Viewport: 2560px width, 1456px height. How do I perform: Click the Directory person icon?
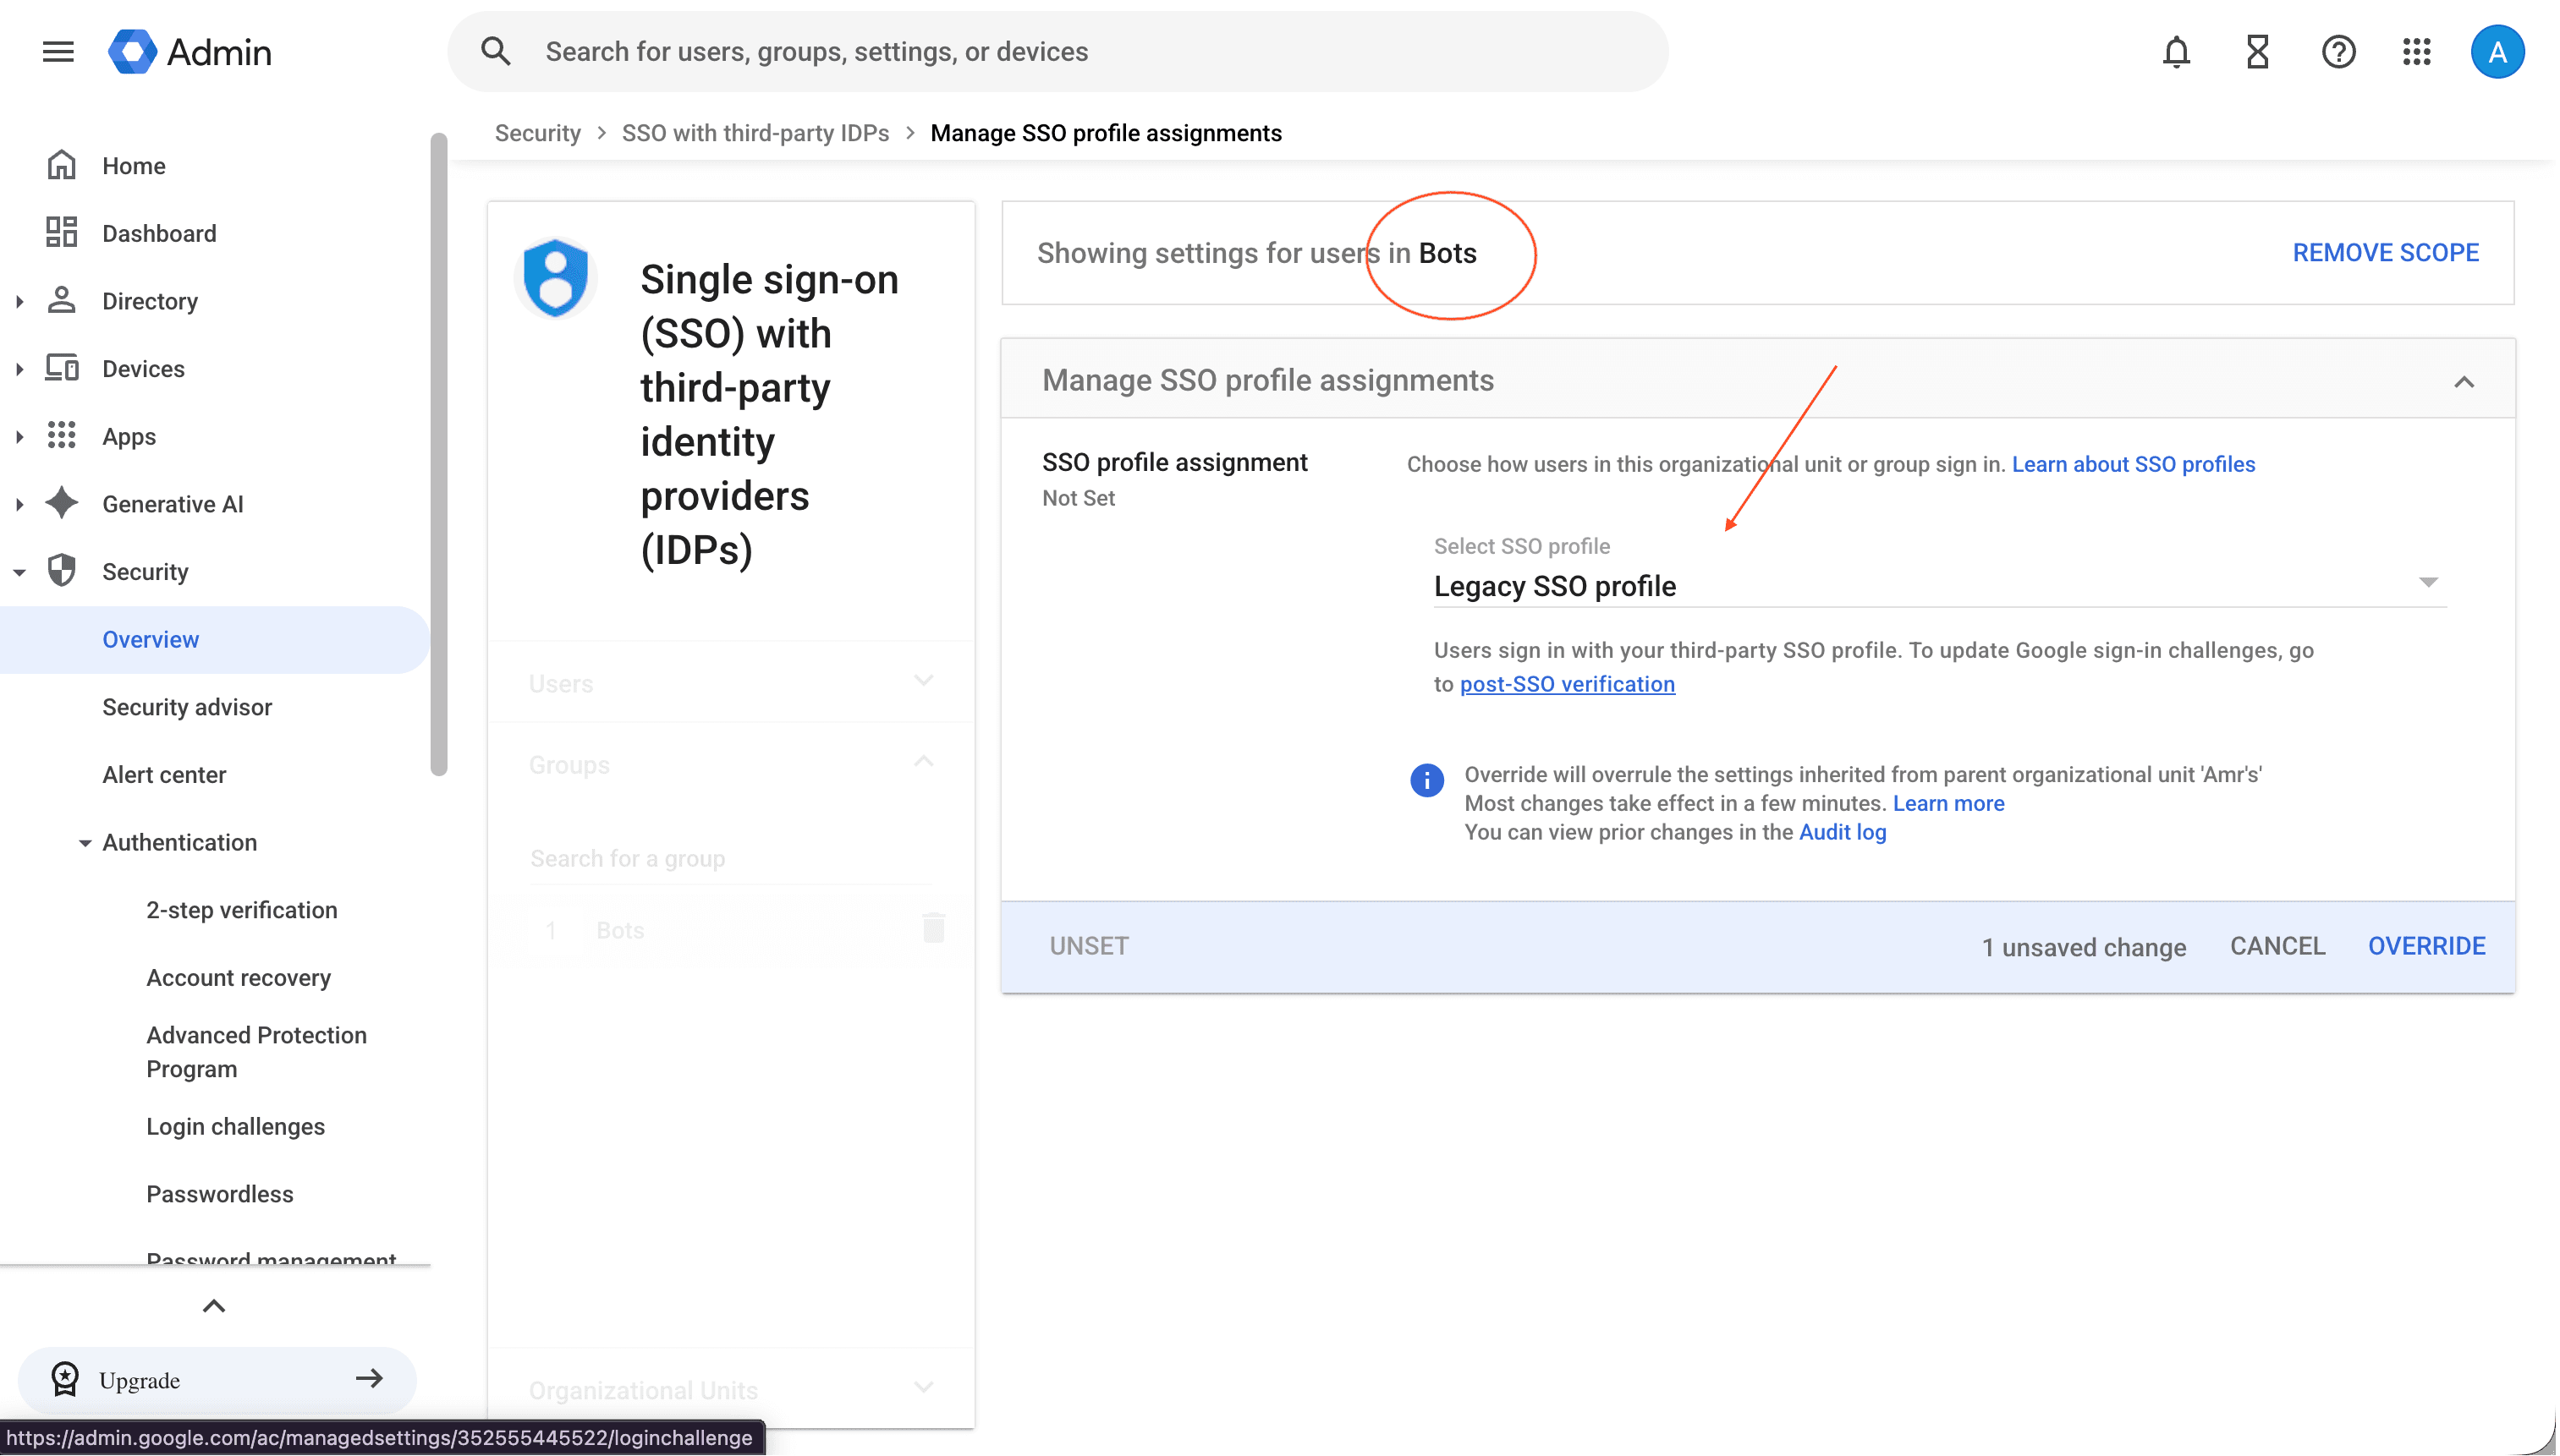[x=62, y=300]
